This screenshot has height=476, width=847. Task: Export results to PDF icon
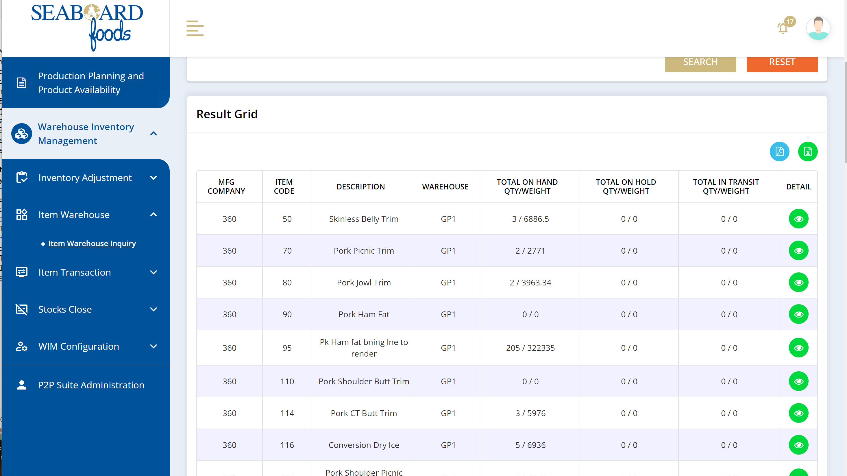click(779, 152)
